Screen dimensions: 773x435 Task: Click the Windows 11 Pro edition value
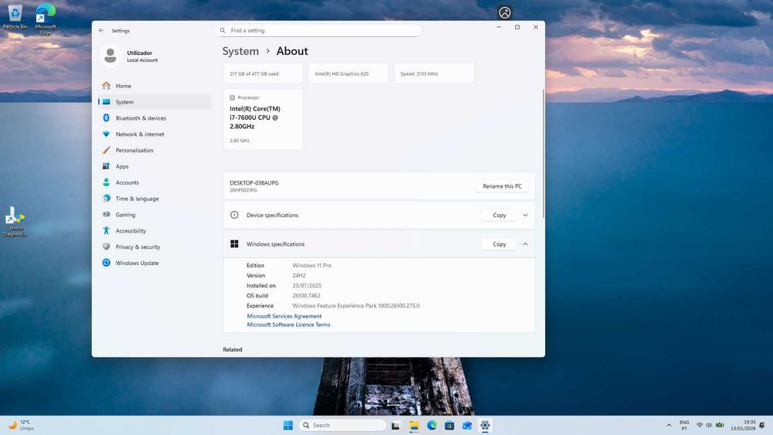tap(312, 266)
